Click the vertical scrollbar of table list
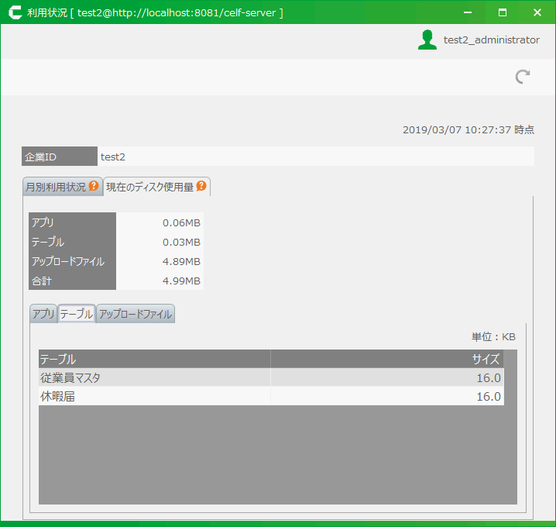Image resolution: width=556 pixels, height=527 pixels. tap(510, 426)
